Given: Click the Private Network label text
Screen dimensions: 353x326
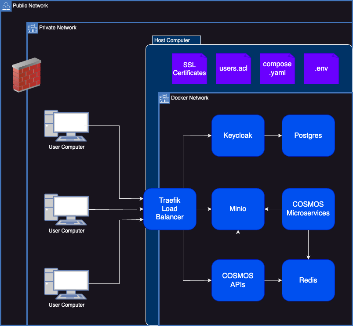Looking at the screenshot, I should pos(58,28).
